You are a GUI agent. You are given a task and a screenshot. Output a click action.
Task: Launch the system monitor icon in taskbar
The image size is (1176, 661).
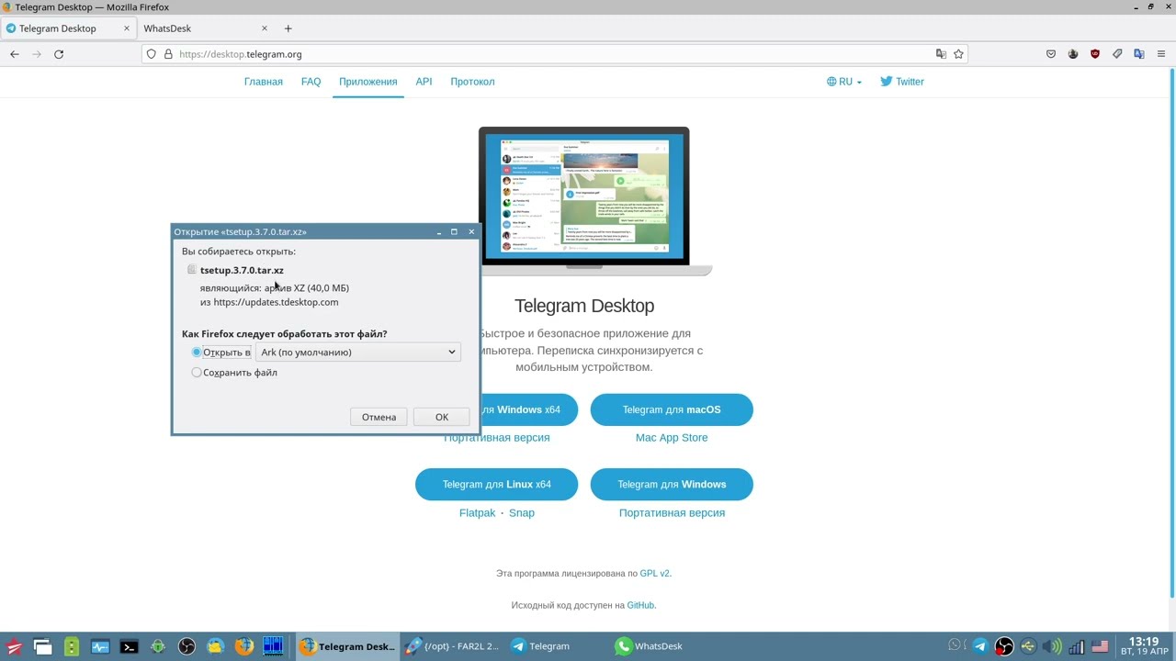coord(100,646)
